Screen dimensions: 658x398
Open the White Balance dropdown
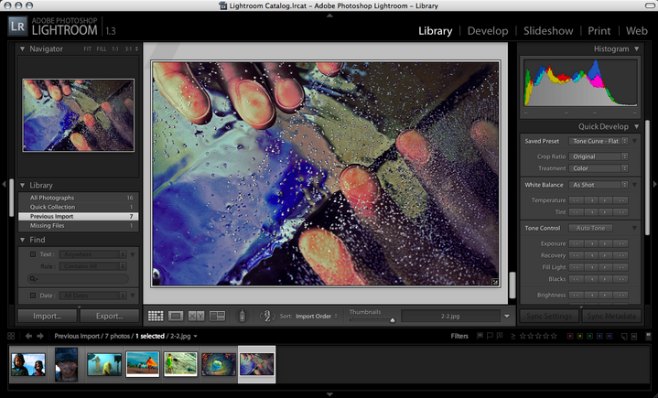click(599, 185)
